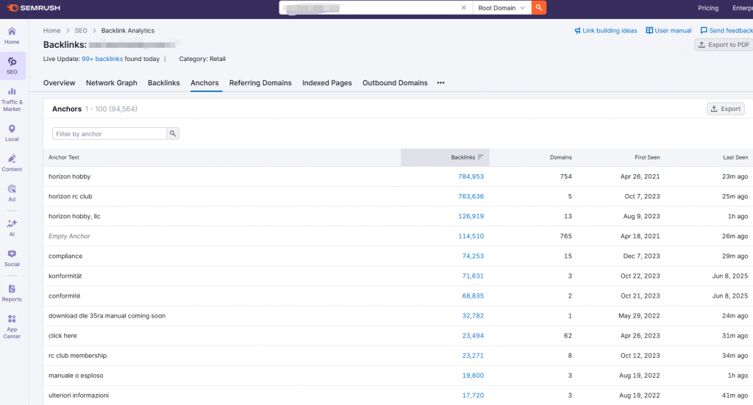753x405 pixels.
Task: Sort by the Last Seen column header
Action: pyautogui.click(x=735, y=157)
